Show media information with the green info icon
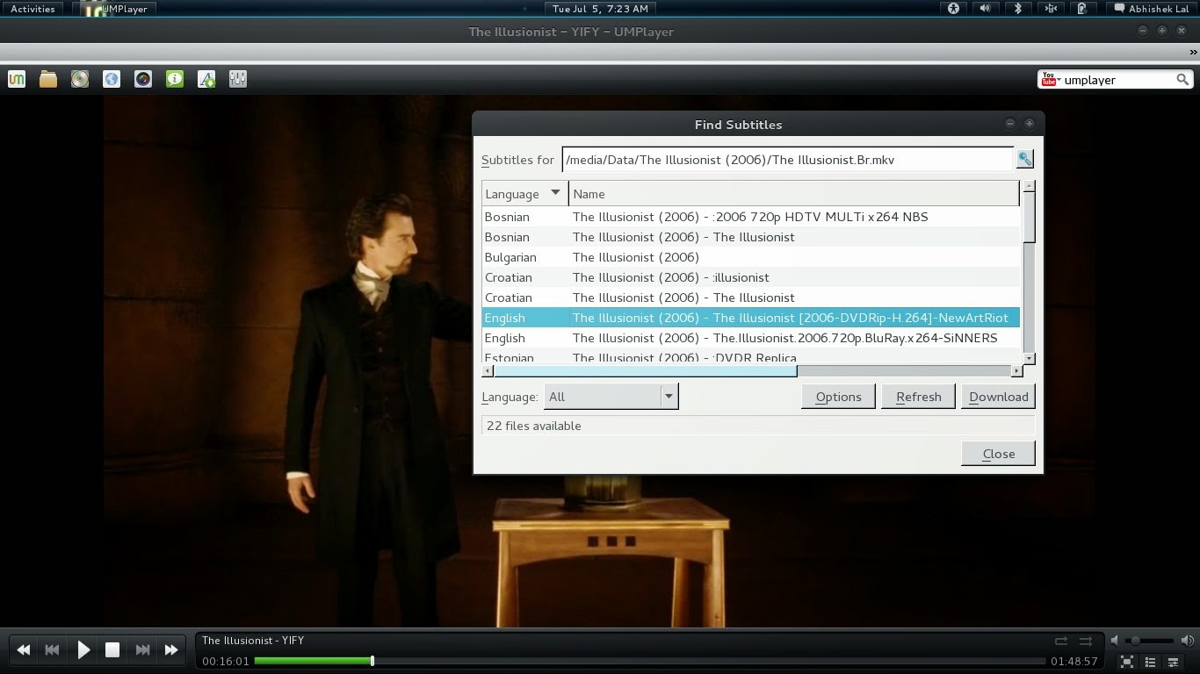This screenshot has width=1200, height=674. (175, 79)
